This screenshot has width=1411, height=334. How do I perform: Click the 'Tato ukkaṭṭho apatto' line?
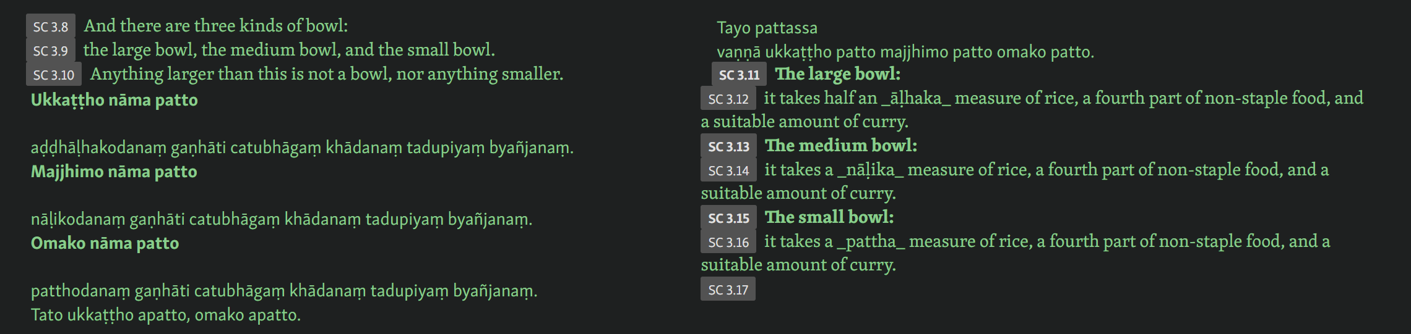coord(166,315)
